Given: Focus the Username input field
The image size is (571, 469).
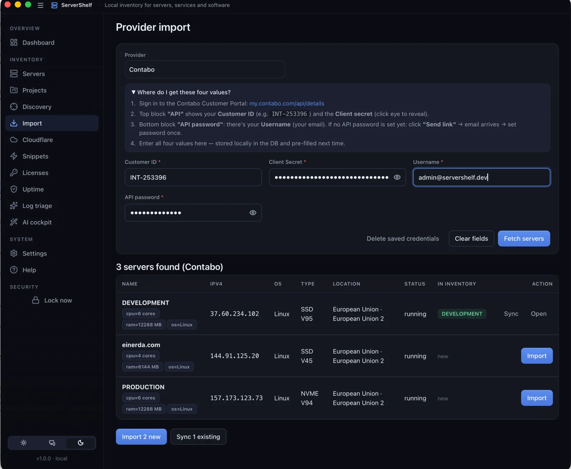Looking at the screenshot, I should pyautogui.click(x=481, y=177).
